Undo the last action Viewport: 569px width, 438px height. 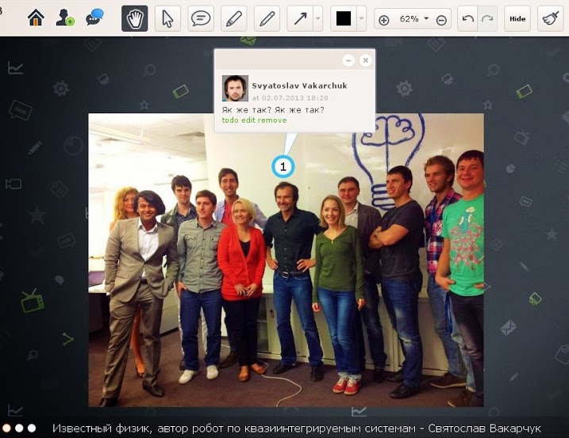(x=468, y=18)
